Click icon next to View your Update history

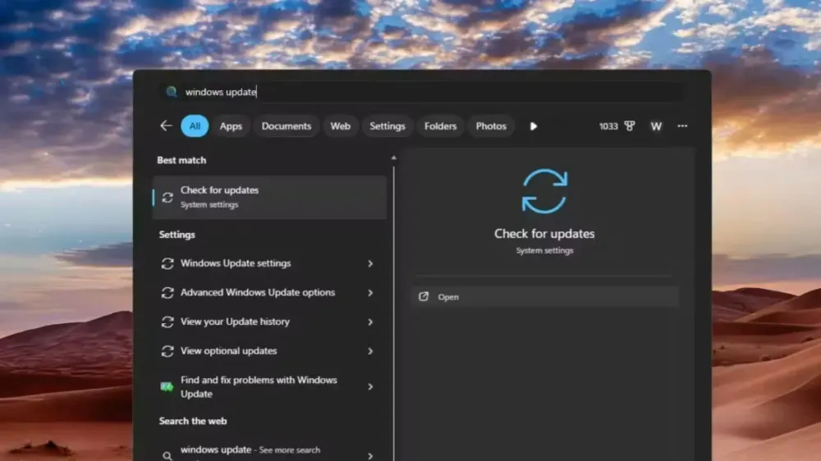(167, 322)
